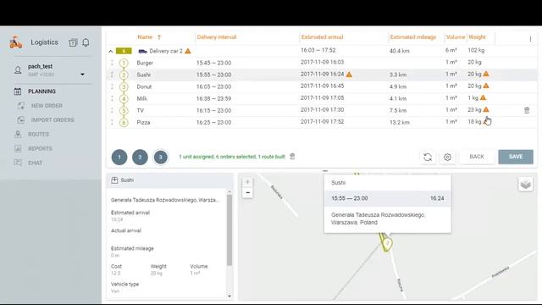The height and width of the screenshot is (305, 542).
Task: Click Donut interval 16:05 – 23:00
Action: coord(213,86)
